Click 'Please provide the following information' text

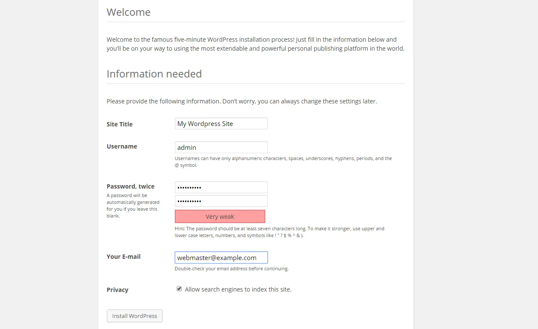click(242, 101)
